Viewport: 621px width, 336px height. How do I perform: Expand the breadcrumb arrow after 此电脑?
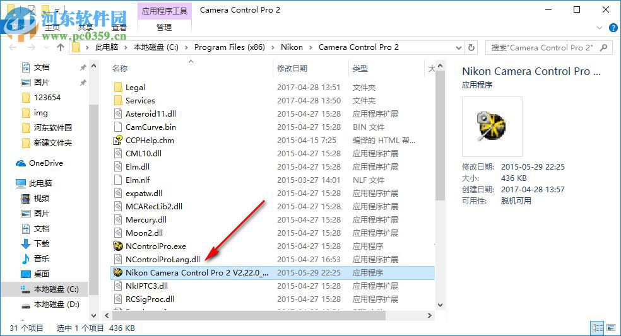126,47
